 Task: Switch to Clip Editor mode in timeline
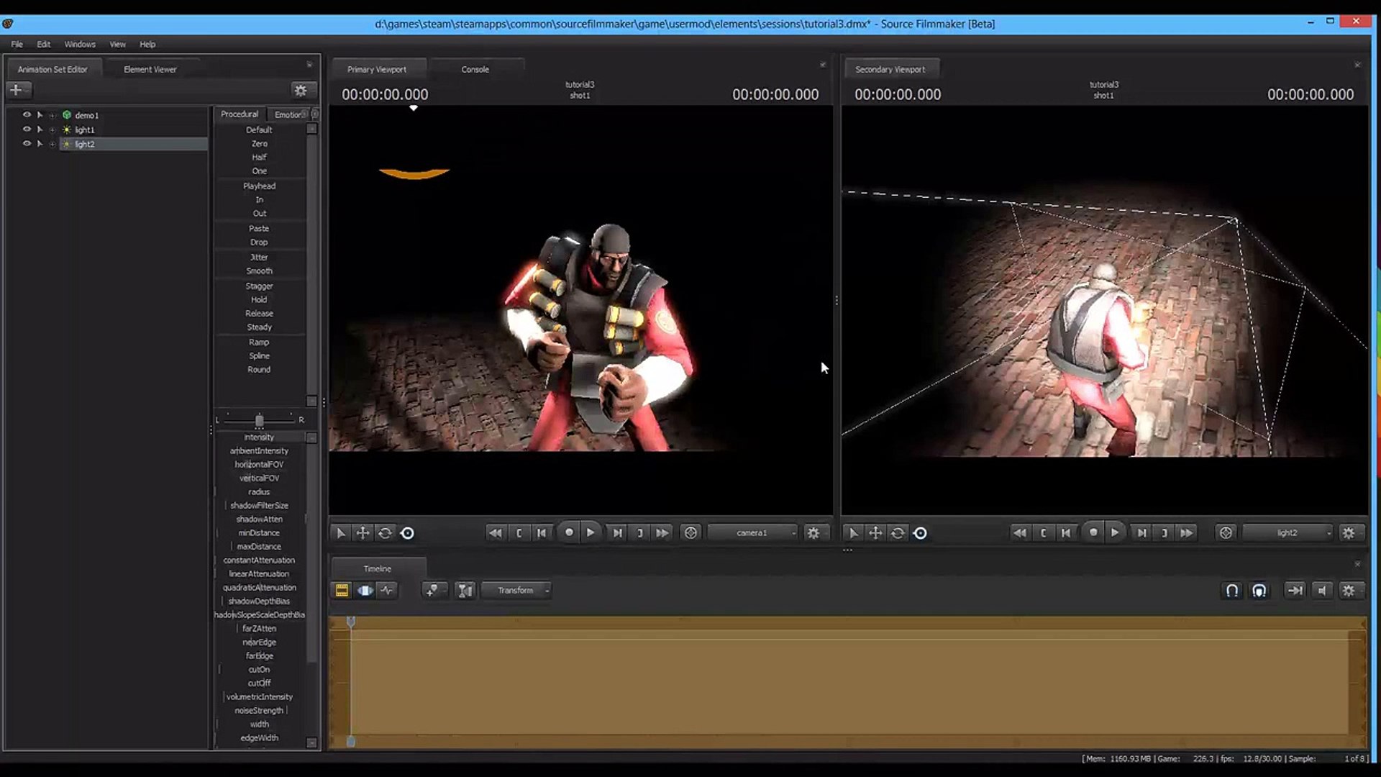tap(342, 591)
